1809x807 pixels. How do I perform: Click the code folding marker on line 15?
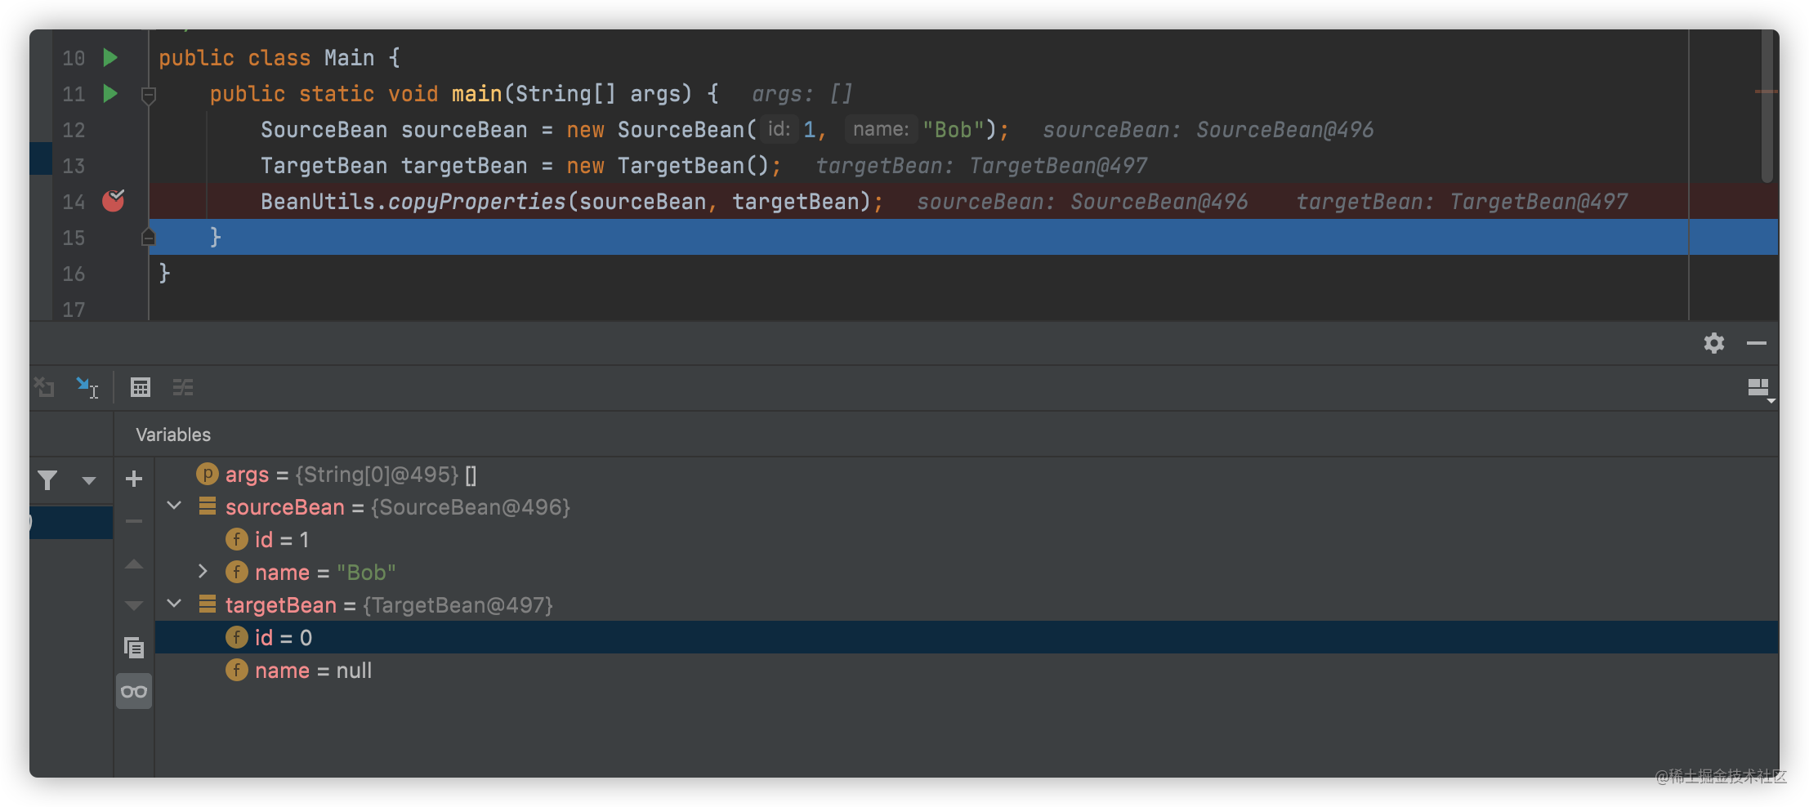(x=149, y=237)
